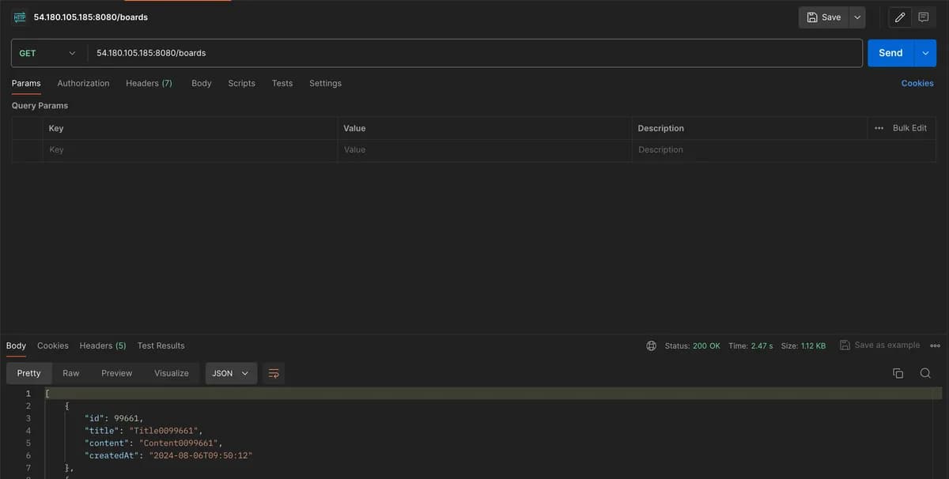Viewport: 949px width, 479px height.
Task: Select the response Body tab
Action: 16,345
